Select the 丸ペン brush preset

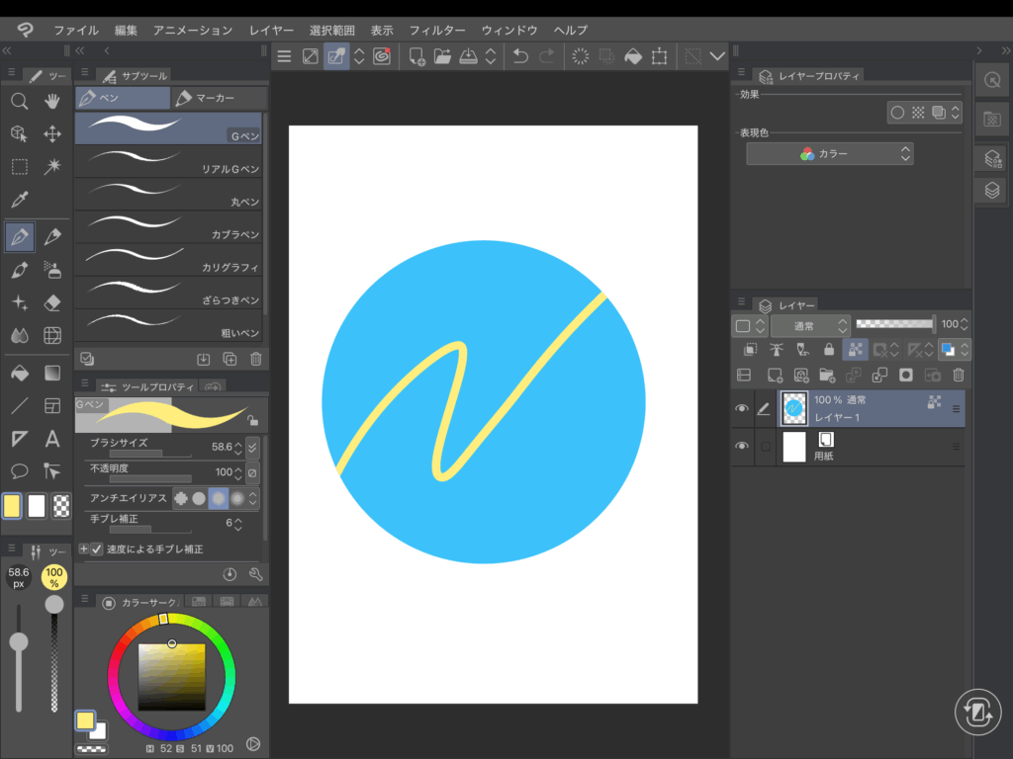(168, 194)
